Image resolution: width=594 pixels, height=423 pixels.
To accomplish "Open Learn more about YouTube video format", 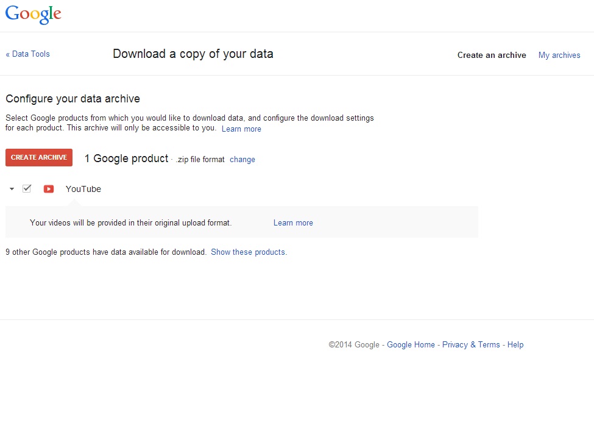I will (x=293, y=223).
